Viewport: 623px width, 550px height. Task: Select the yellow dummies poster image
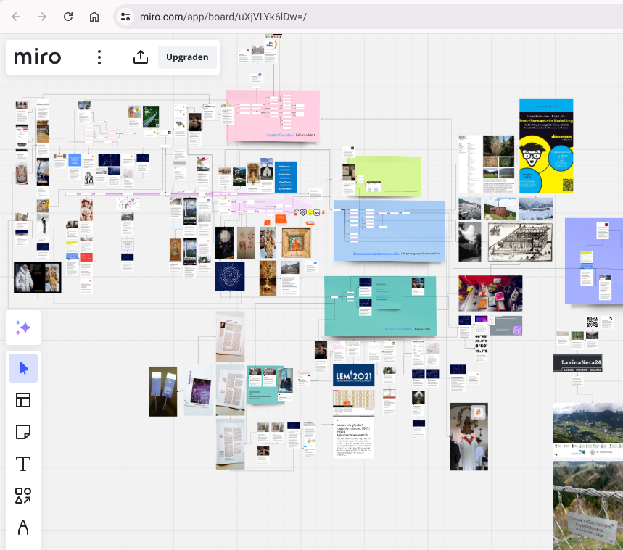pos(546,146)
